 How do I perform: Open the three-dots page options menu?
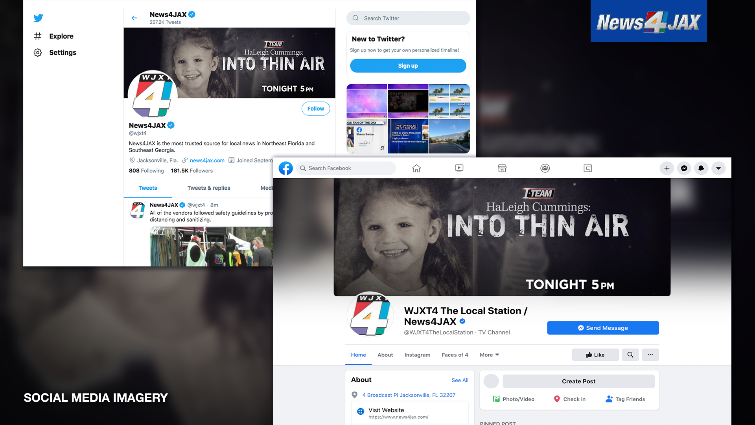point(650,355)
